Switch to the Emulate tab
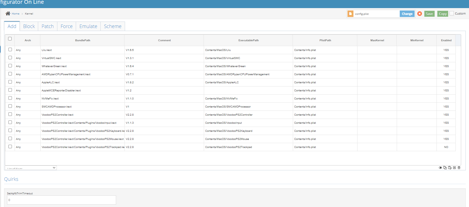Screen dimensions: 469x207 tap(88, 26)
